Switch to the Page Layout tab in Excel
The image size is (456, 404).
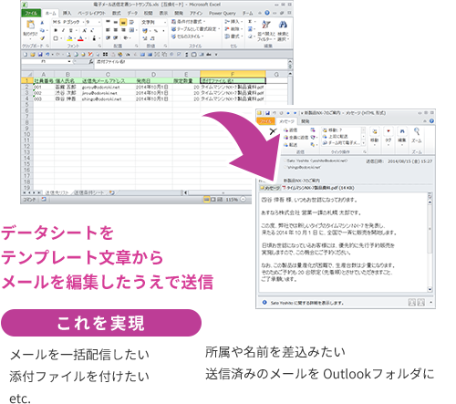point(91,13)
